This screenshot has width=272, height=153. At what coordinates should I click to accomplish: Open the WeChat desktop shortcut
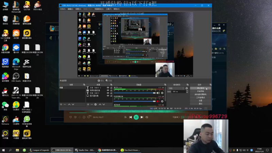5,106
